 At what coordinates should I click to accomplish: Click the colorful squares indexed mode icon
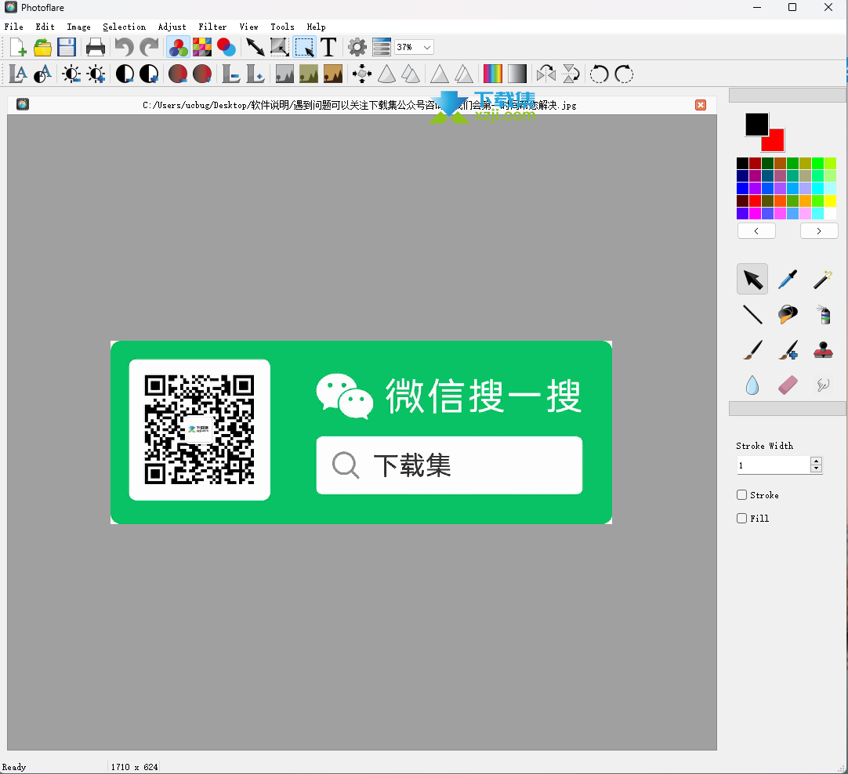pyautogui.click(x=202, y=47)
